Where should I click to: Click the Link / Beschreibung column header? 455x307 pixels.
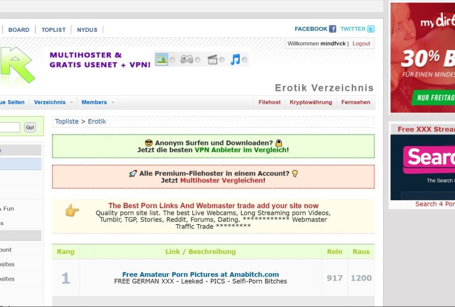pyautogui.click(x=200, y=252)
